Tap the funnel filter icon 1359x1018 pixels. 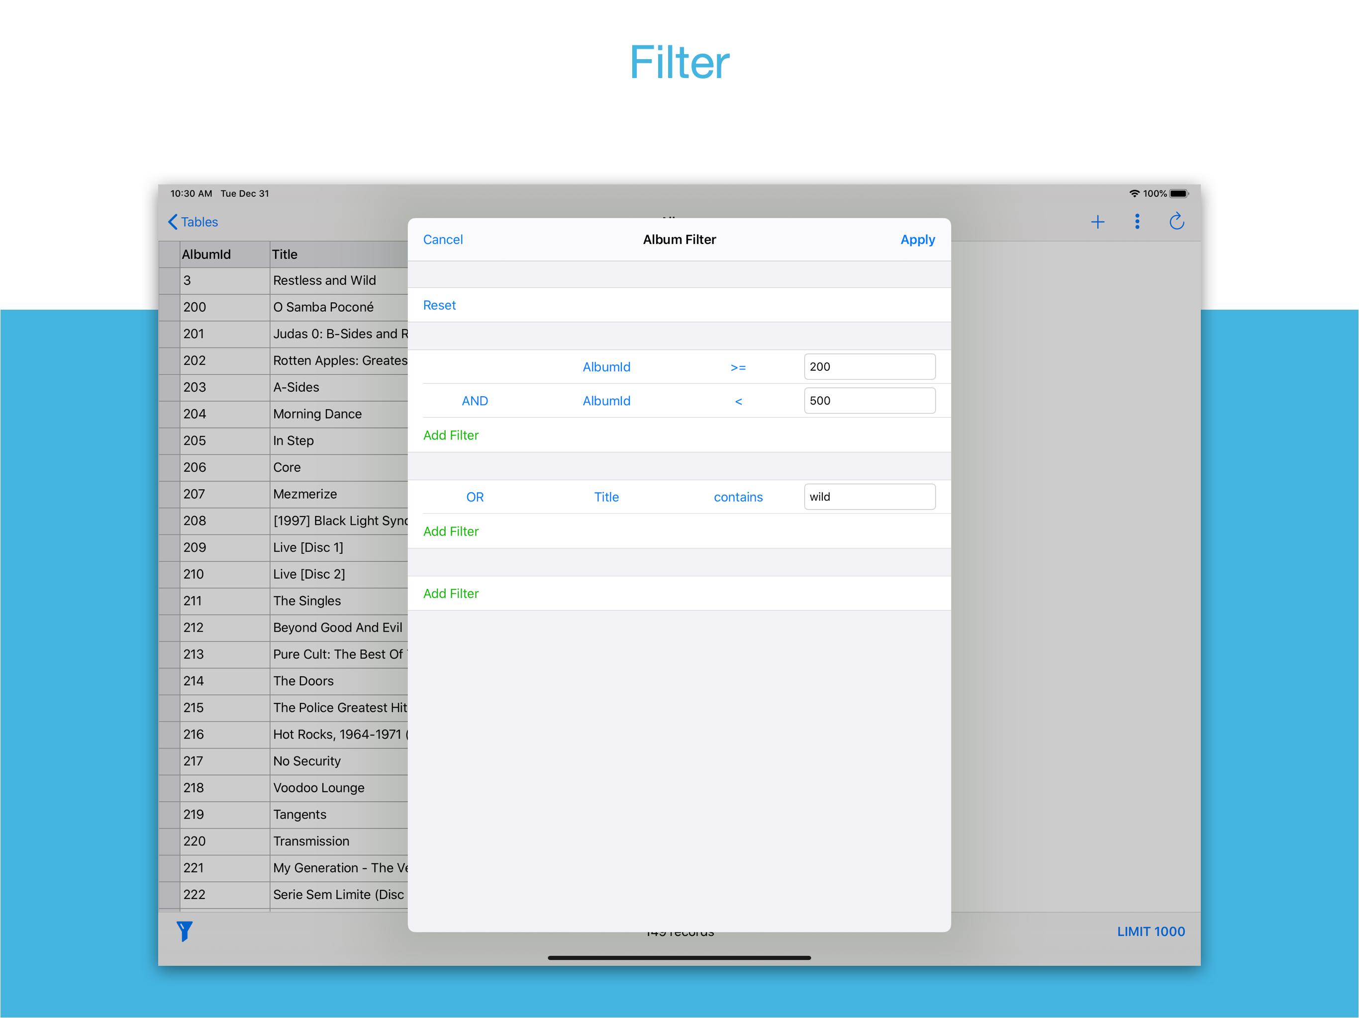[x=185, y=931]
